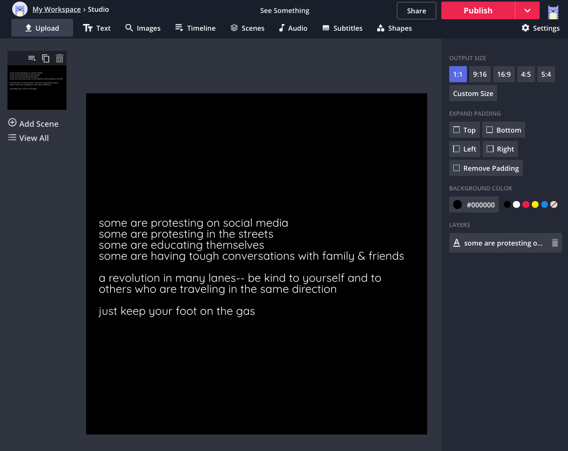Expand the Publish dropdown arrow
Screen dimensions: 568x451
tap(527, 11)
